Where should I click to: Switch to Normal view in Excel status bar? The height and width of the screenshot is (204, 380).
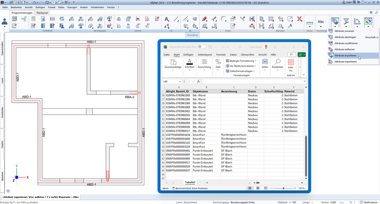pos(250,188)
